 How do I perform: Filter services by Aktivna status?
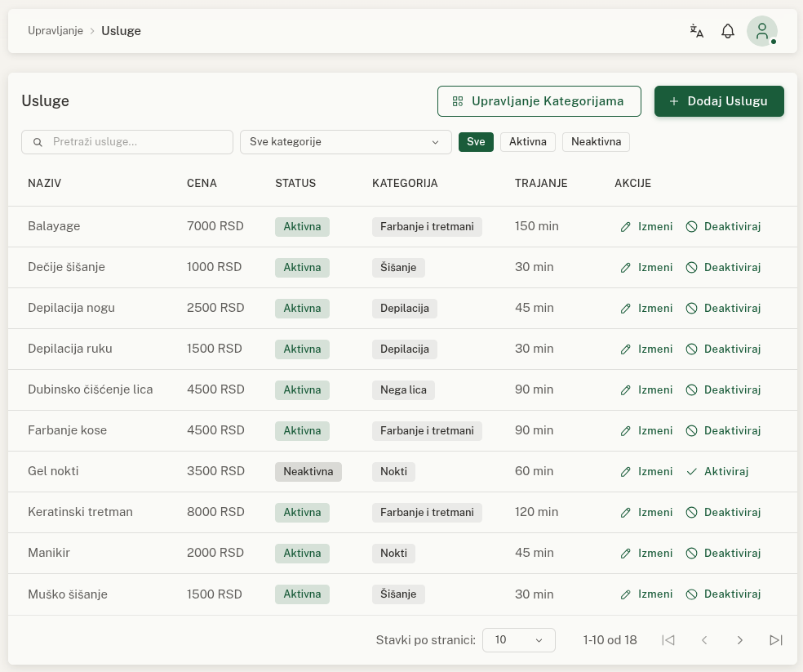click(527, 142)
